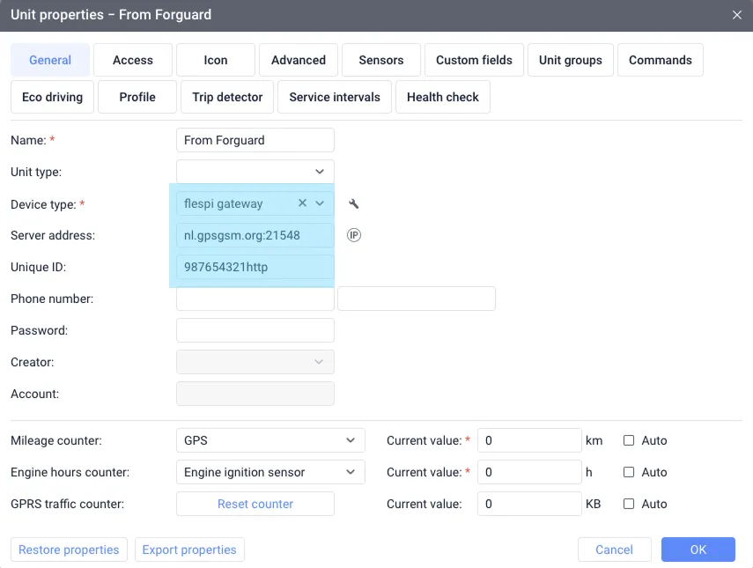Close the Unit properties dialog with X
753x568 pixels.
[737, 15]
